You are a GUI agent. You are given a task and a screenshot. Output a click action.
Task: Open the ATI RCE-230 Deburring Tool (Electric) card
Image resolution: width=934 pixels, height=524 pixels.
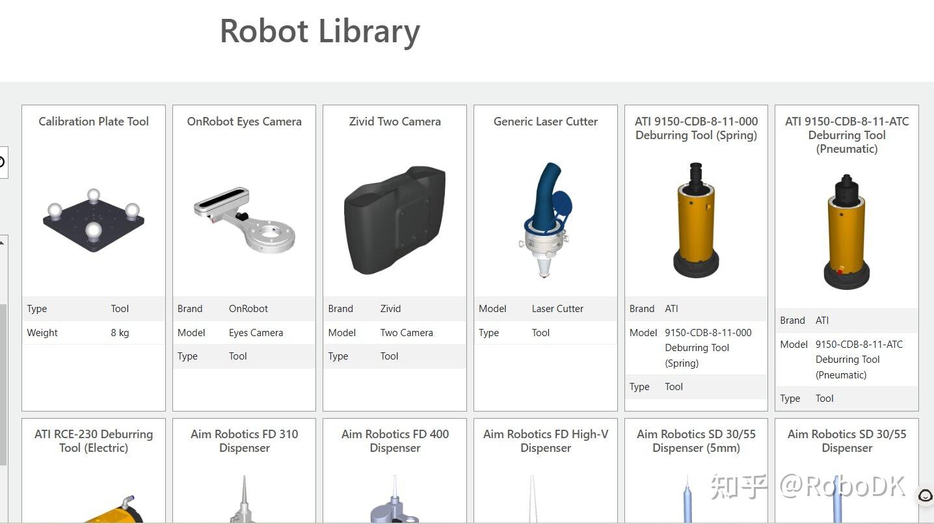click(93, 441)
